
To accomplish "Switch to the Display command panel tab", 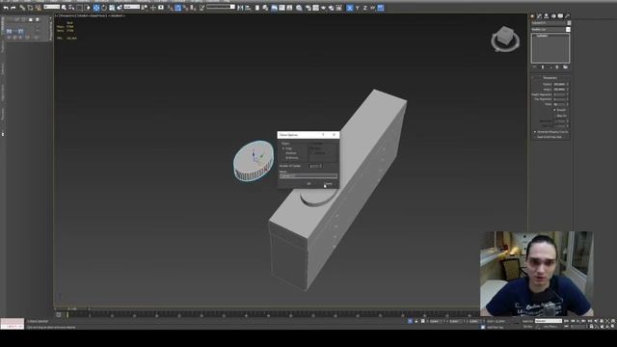I will click(560, 16).
